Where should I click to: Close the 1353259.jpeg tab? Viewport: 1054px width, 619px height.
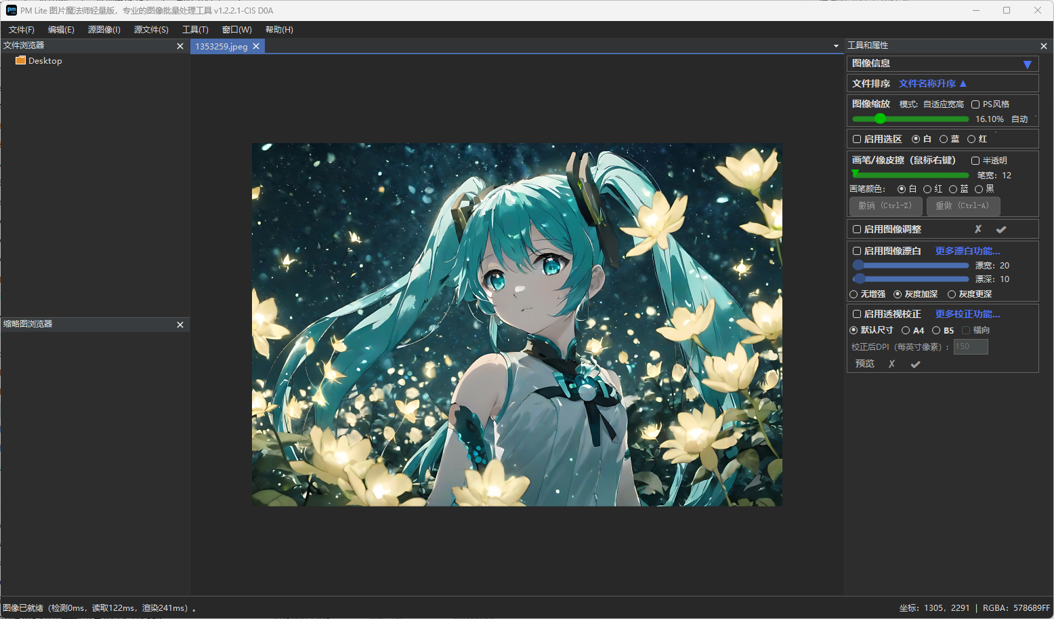coord(256,46)
